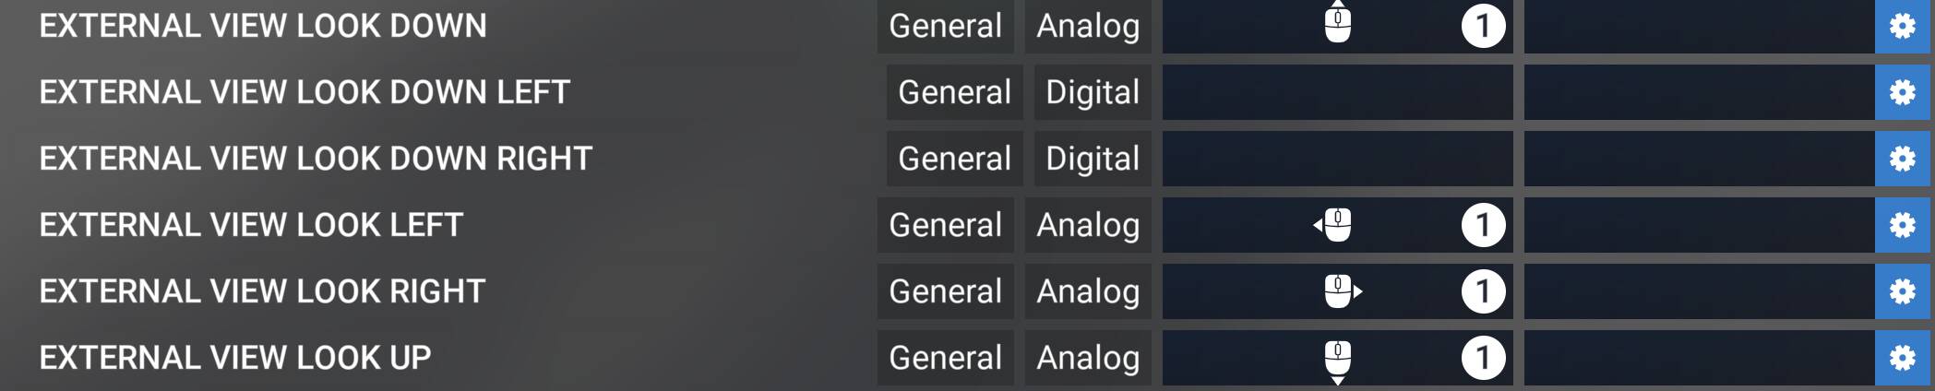Open settings gear for External View Look Left

point(1903,225)
